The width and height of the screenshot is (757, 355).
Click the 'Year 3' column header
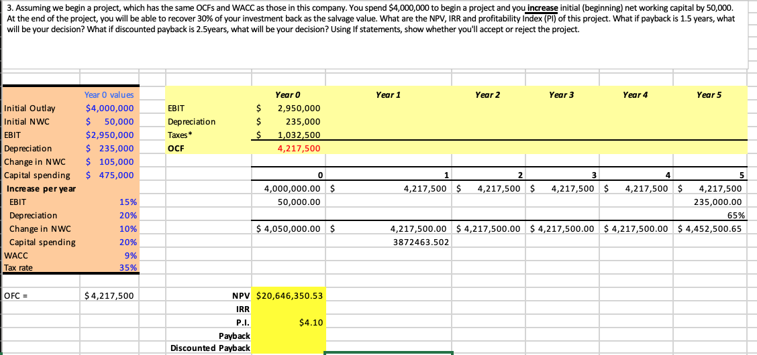(562, 95)
